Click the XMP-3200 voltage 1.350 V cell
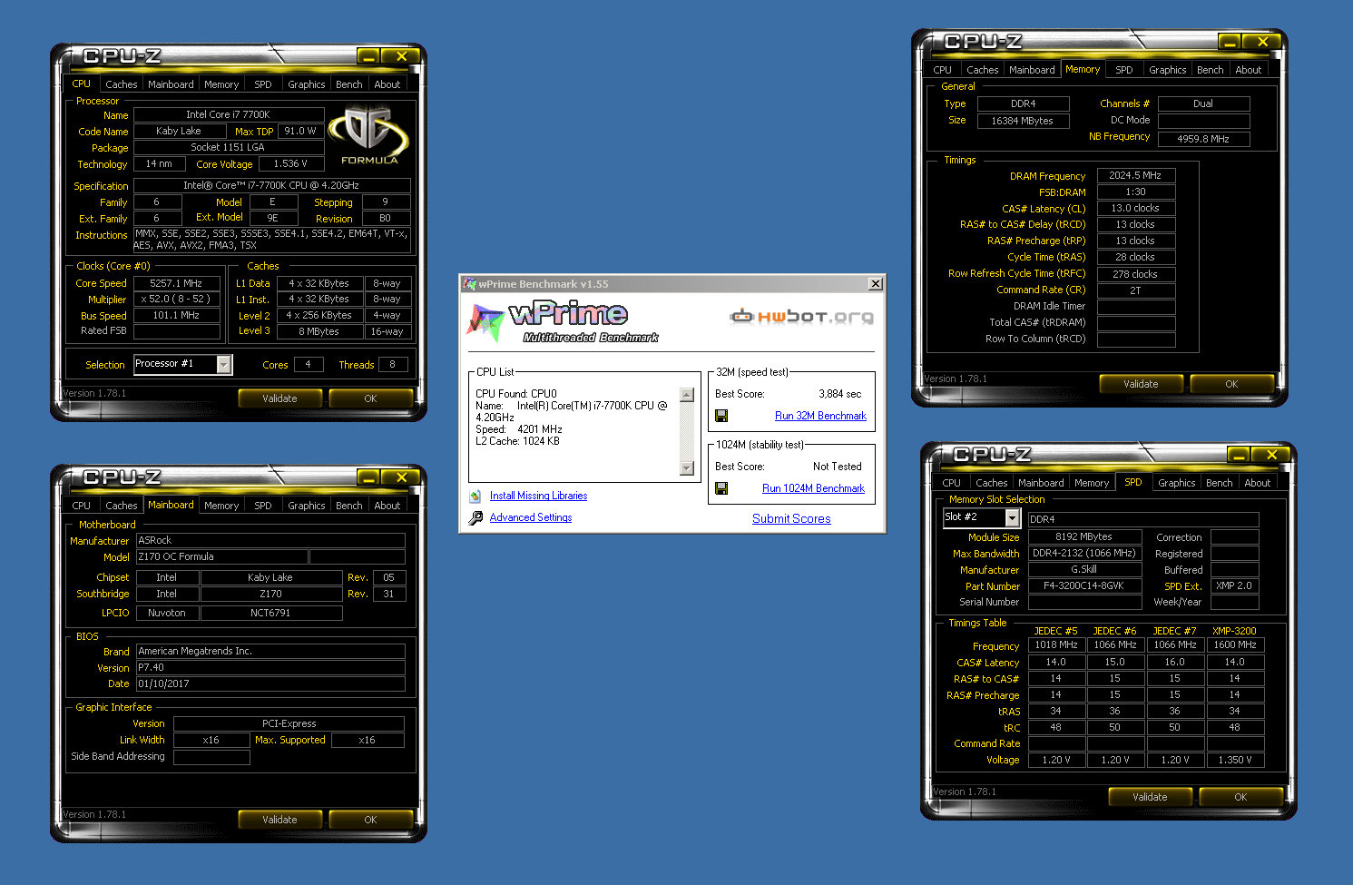This screenshot has width=1353, height=885. [x=1235, y=760]
